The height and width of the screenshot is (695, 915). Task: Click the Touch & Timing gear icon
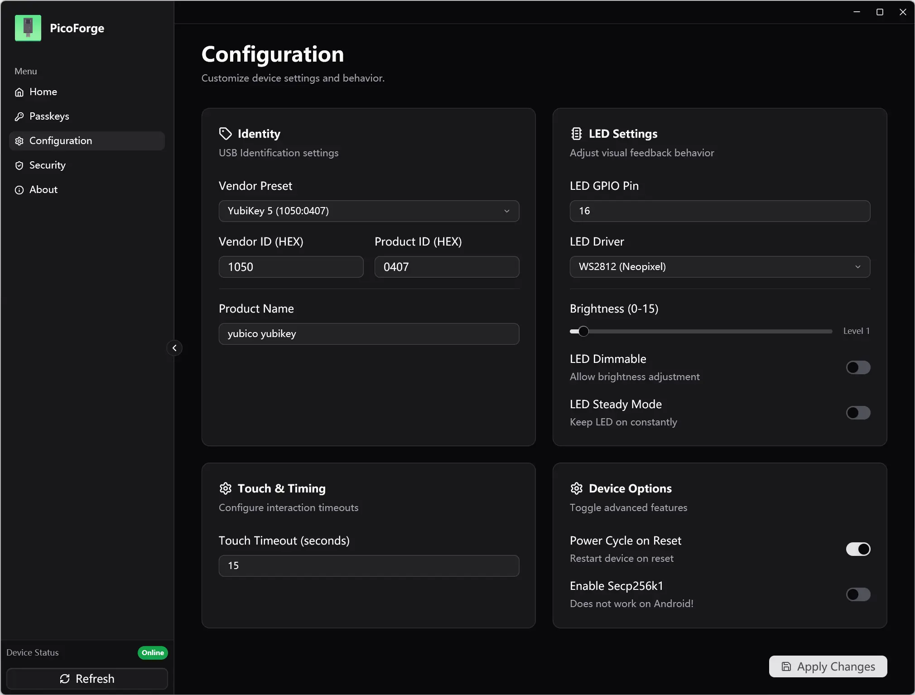point(225,488)
